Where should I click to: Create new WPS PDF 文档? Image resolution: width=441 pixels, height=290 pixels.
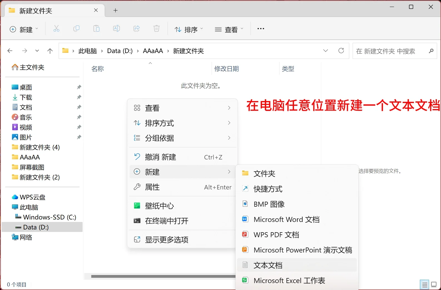[x=297, y=235]
